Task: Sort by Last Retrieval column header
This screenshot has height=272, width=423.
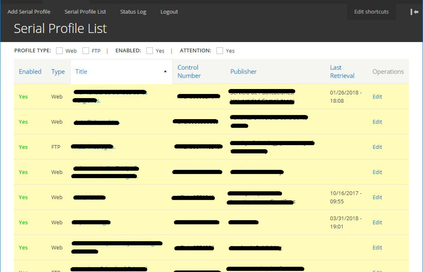Action: click(x=342, y=72)
